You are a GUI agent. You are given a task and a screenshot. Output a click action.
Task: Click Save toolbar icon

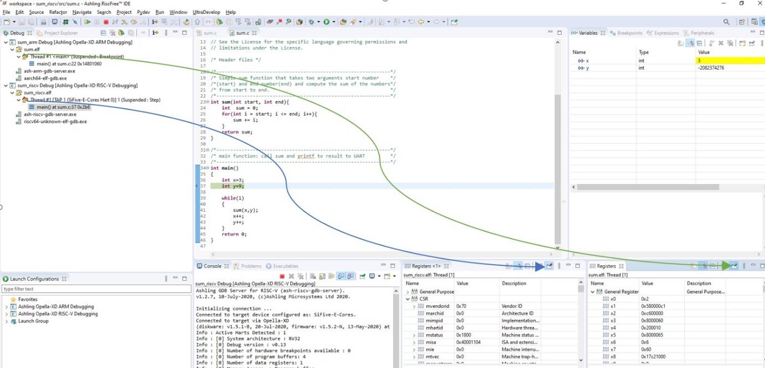(x=22, y=22)
